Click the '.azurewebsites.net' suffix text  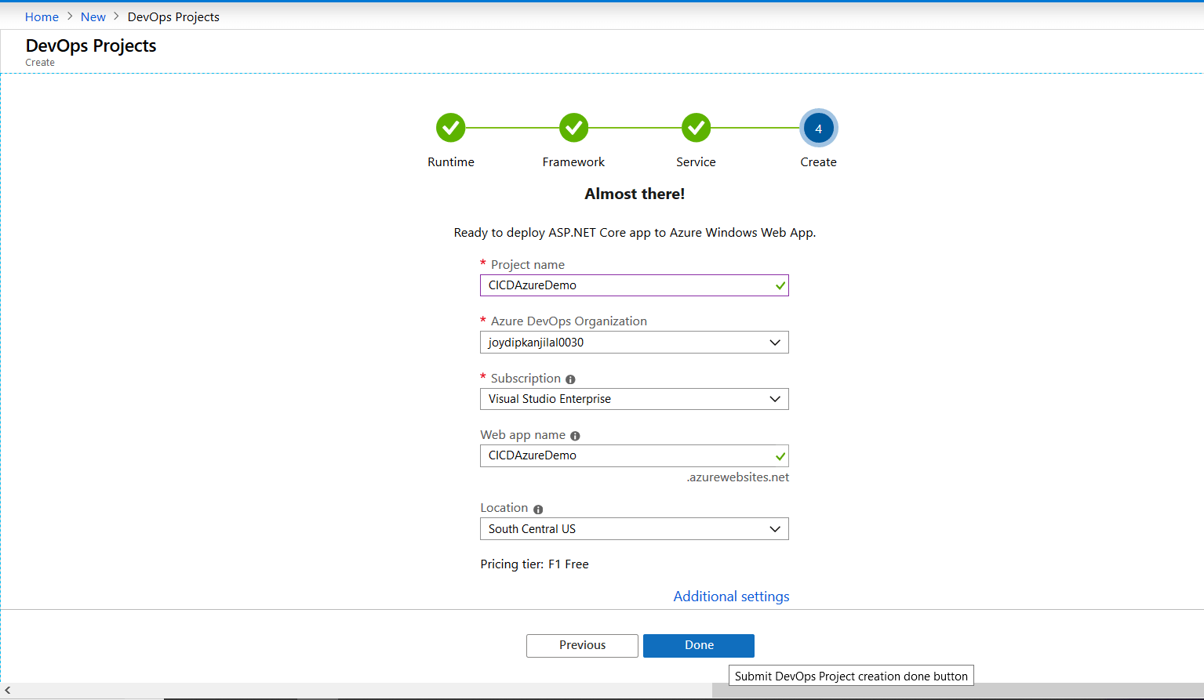coord(738,477)
